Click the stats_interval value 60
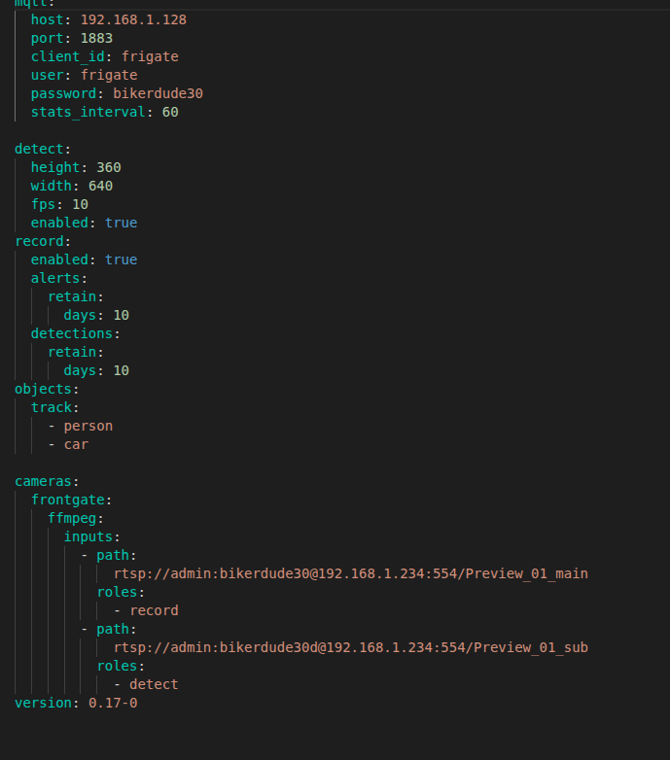 coord(170,112)
